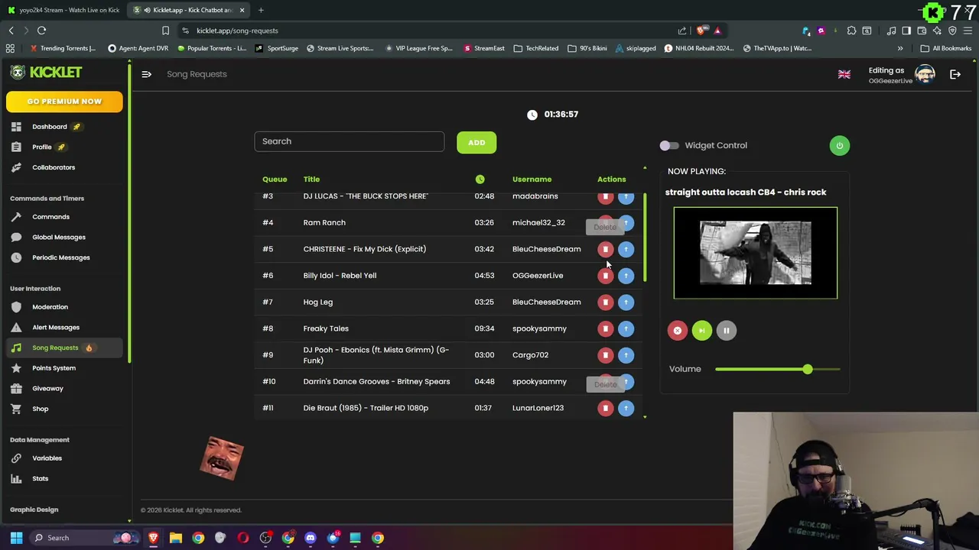Open StreamEast bookmark
The width and height of the screenshot is (979, 550).
(x=484, y=48)
